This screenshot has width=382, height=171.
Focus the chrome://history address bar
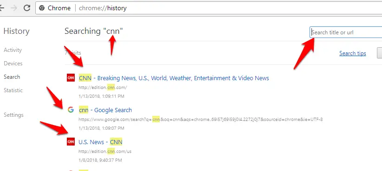point(208,8)
